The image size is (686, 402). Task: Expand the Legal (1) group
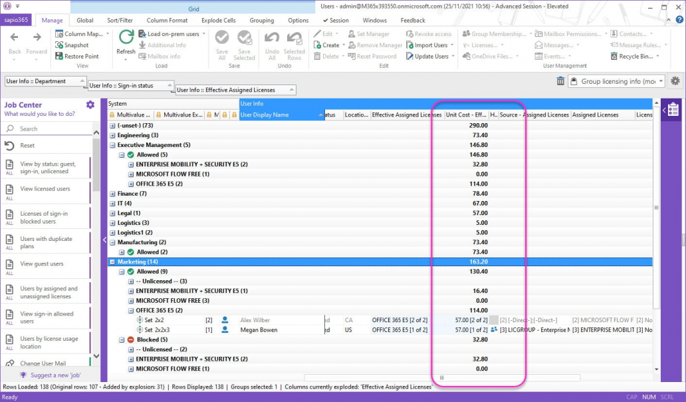coord(112,213)
